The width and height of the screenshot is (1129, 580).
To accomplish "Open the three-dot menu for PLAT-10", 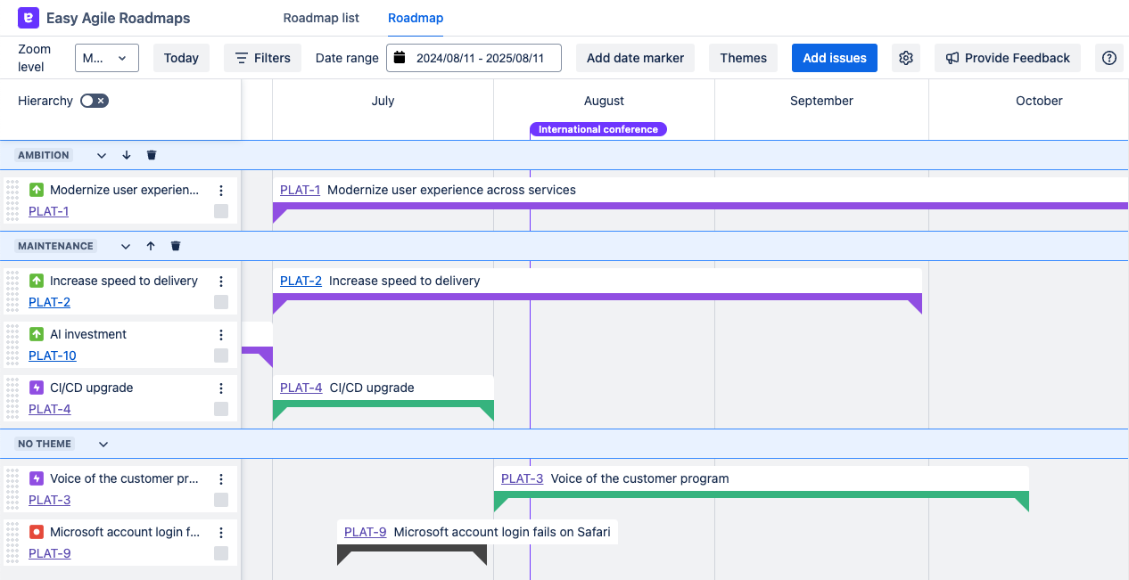I will 221,334.
